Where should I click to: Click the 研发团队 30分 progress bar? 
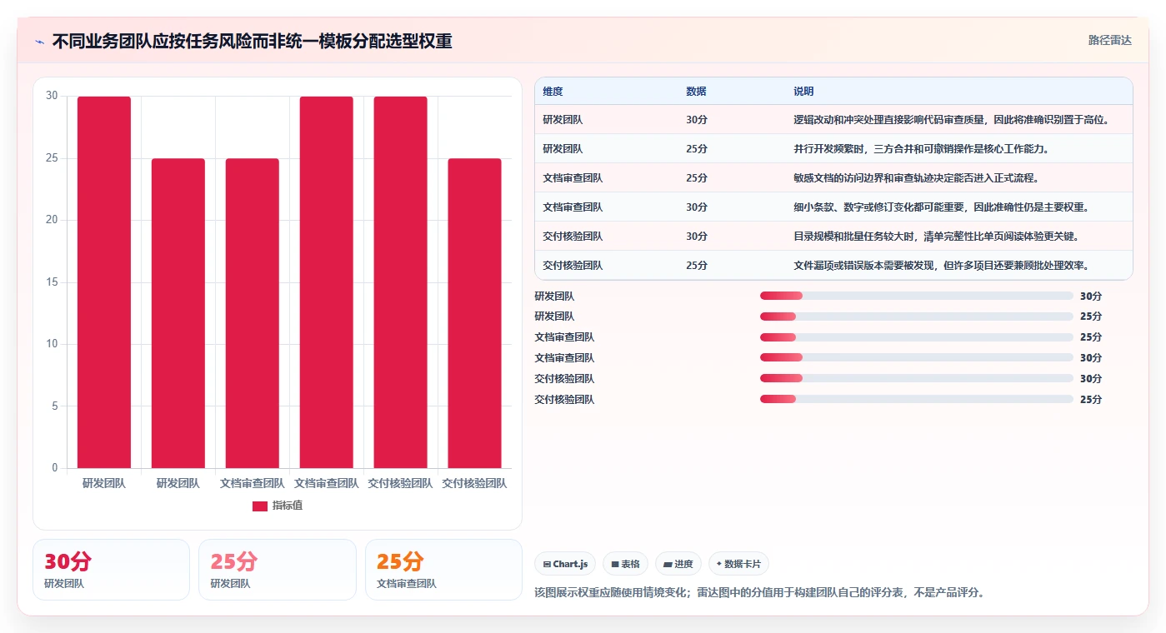(916, 296)
